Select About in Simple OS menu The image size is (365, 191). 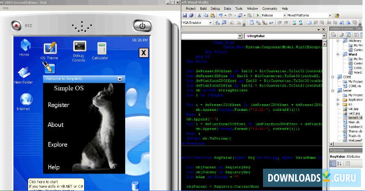pyautogui.click(x=56, y=124)
